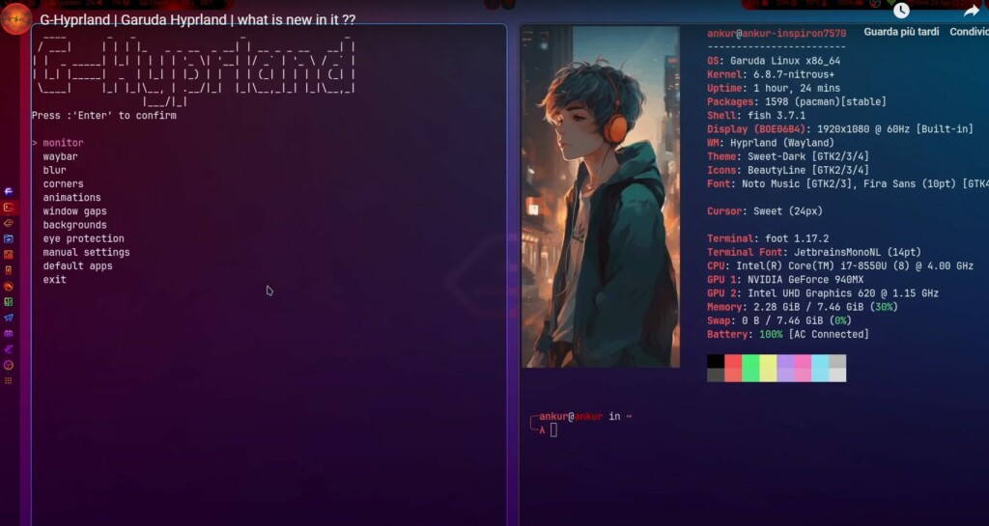The height and width of the screenshot is (526, 989).
Task: Select the default apps menu entry
Action: pyautogui.click(x=77, y=266)
